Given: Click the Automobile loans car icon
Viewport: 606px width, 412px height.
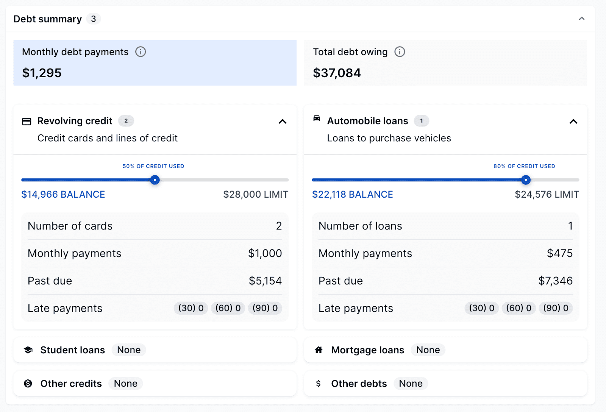Looking at the screenshot, I should click(x=317, y=119).
